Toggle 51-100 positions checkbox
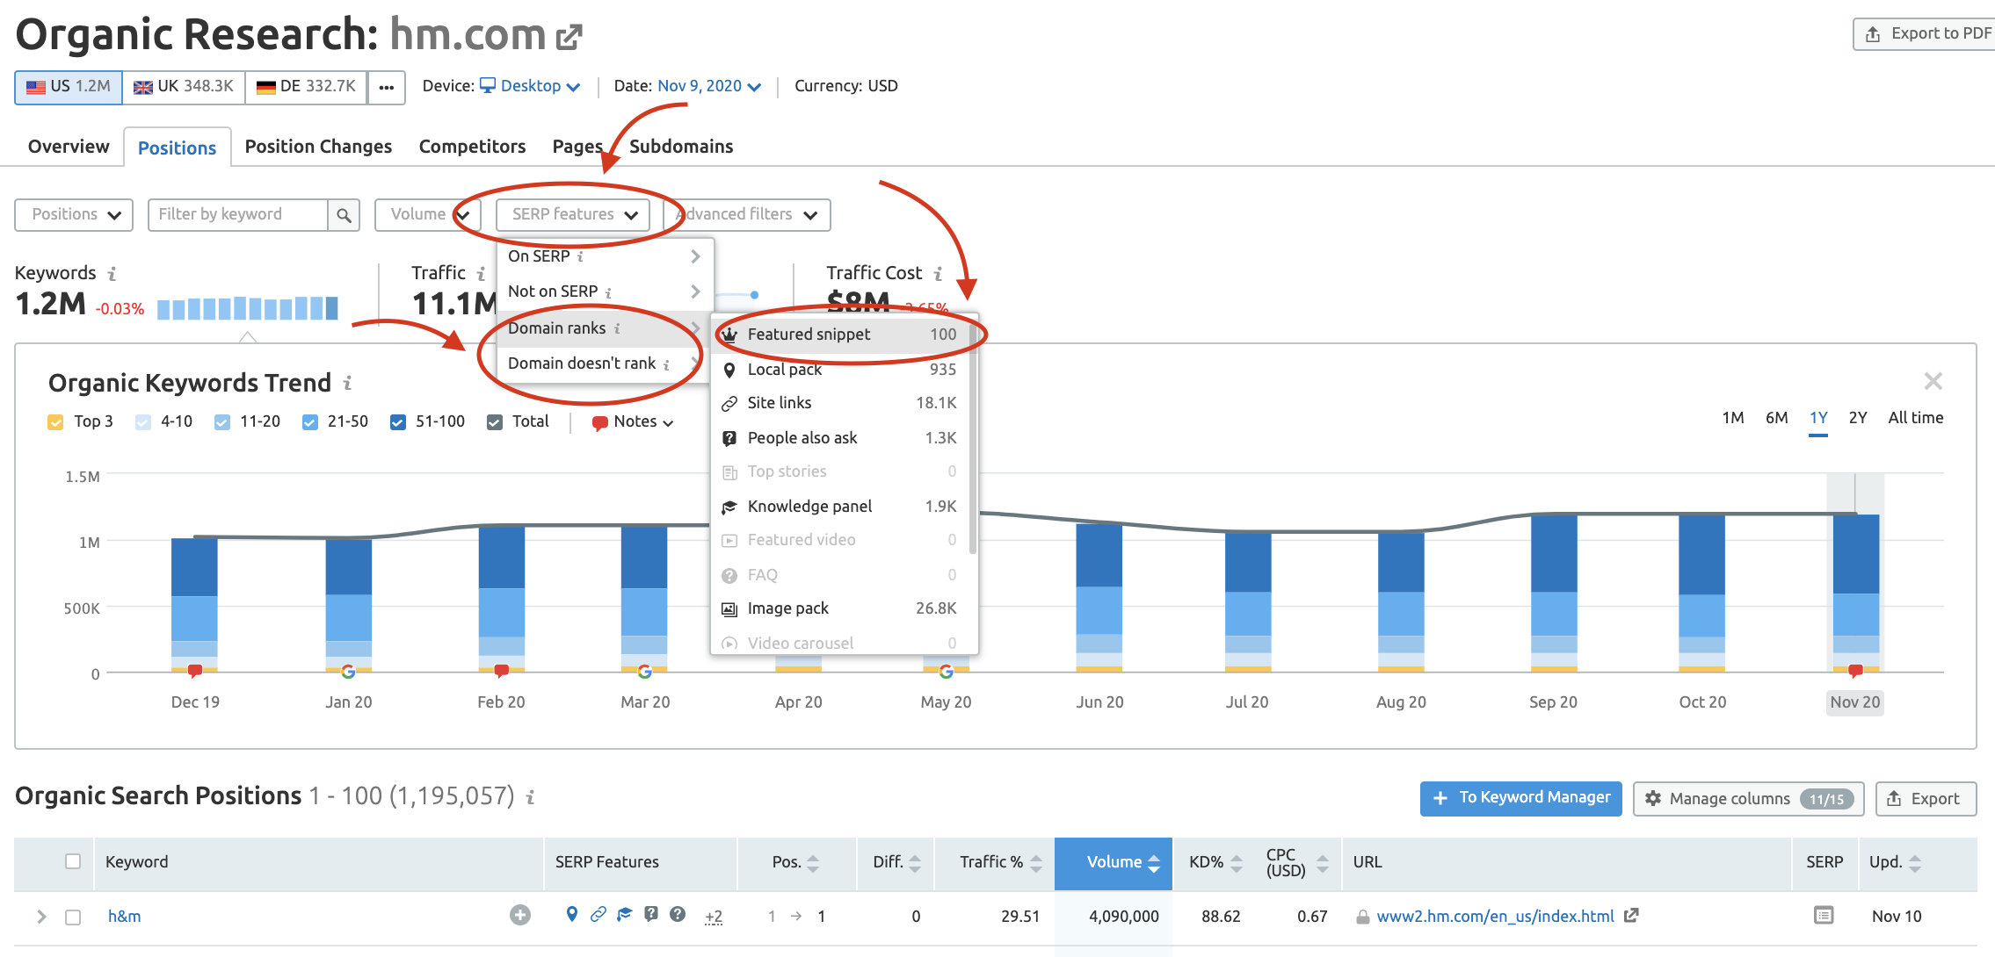Viewport: 1995px width, 957px height. tap(398, 422)
